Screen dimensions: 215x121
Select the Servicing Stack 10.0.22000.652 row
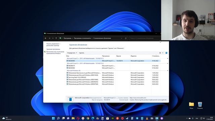click(113, 77)
